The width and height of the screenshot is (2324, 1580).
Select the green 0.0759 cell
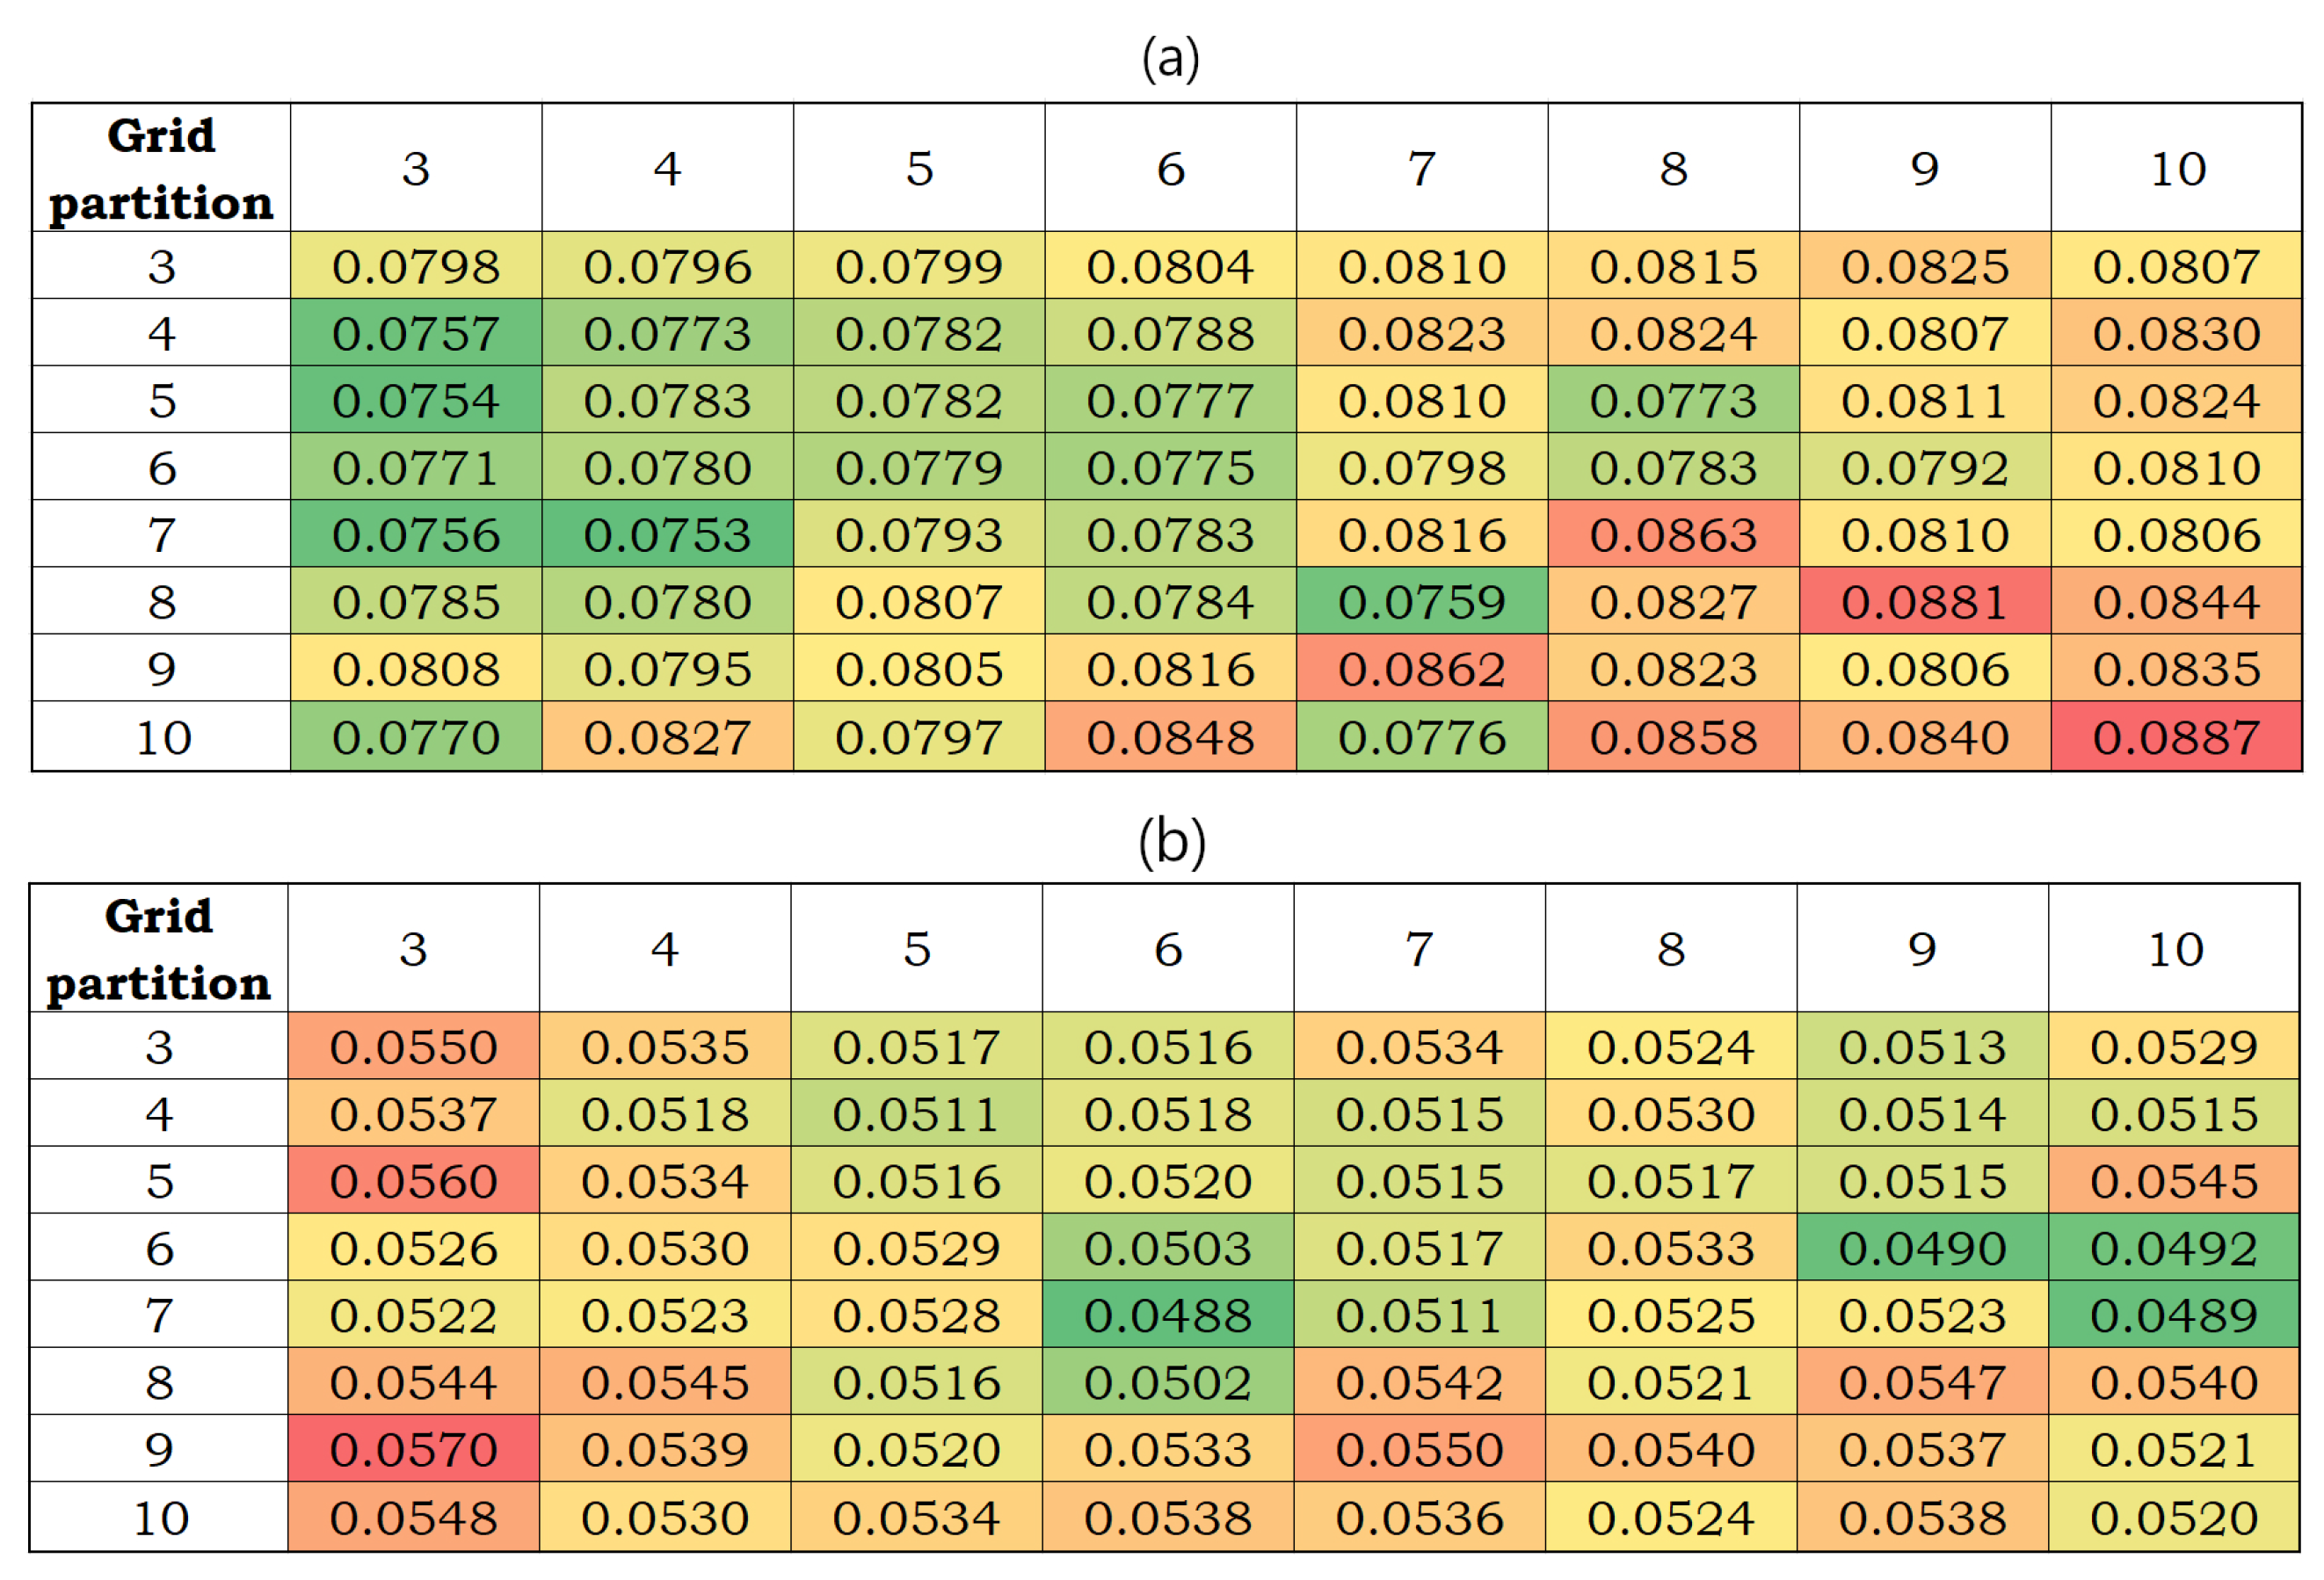[1422, 602]
